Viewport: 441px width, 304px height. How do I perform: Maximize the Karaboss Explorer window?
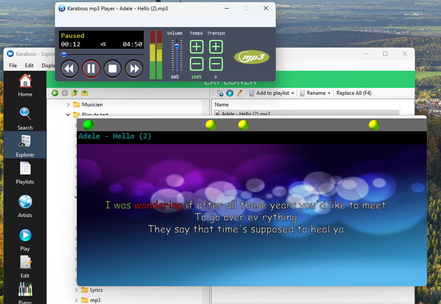(x=385, y=54)
